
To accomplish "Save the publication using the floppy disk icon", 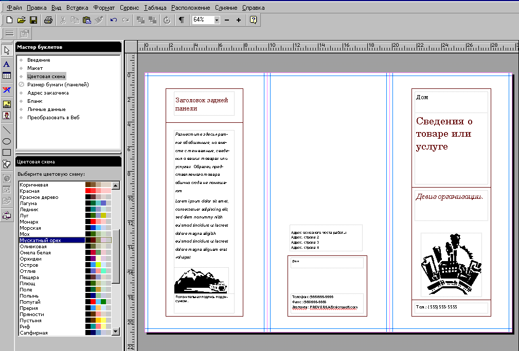I will coord(33,20).
